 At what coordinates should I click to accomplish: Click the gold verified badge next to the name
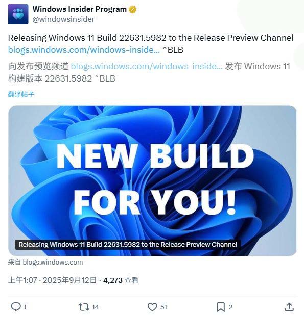pos(132,10)
